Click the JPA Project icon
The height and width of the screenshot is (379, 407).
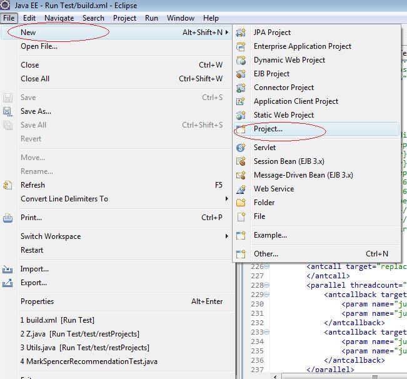(x=241, y=33)
